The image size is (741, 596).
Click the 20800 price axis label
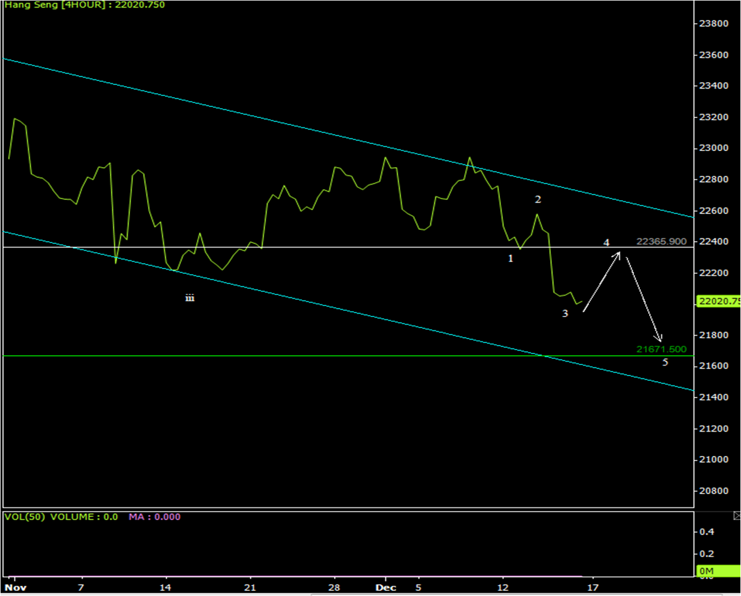(x=714, y=491)
